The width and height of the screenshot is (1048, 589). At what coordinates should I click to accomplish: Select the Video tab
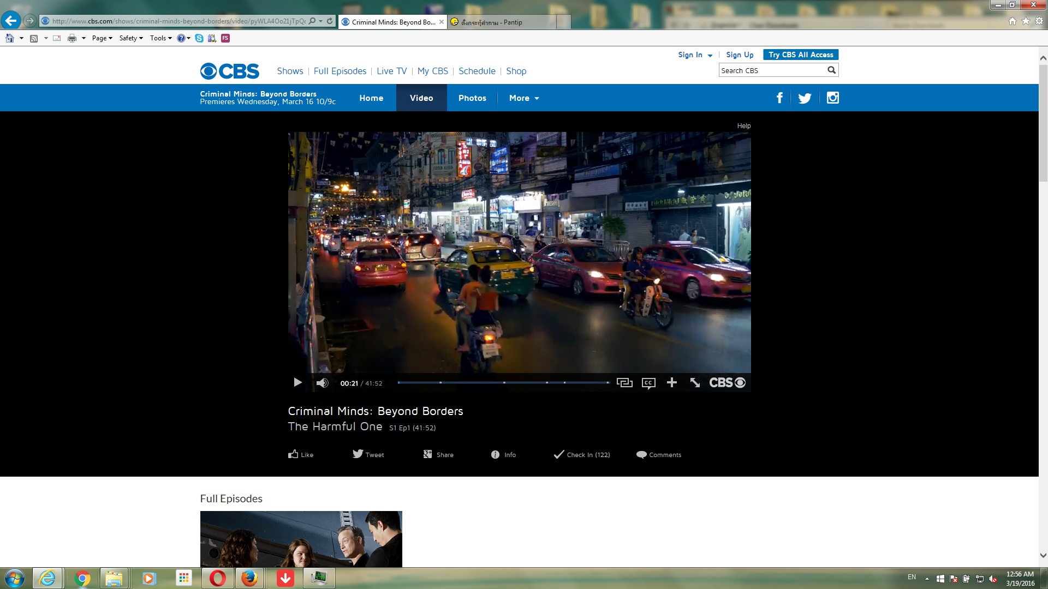(421, 98)
